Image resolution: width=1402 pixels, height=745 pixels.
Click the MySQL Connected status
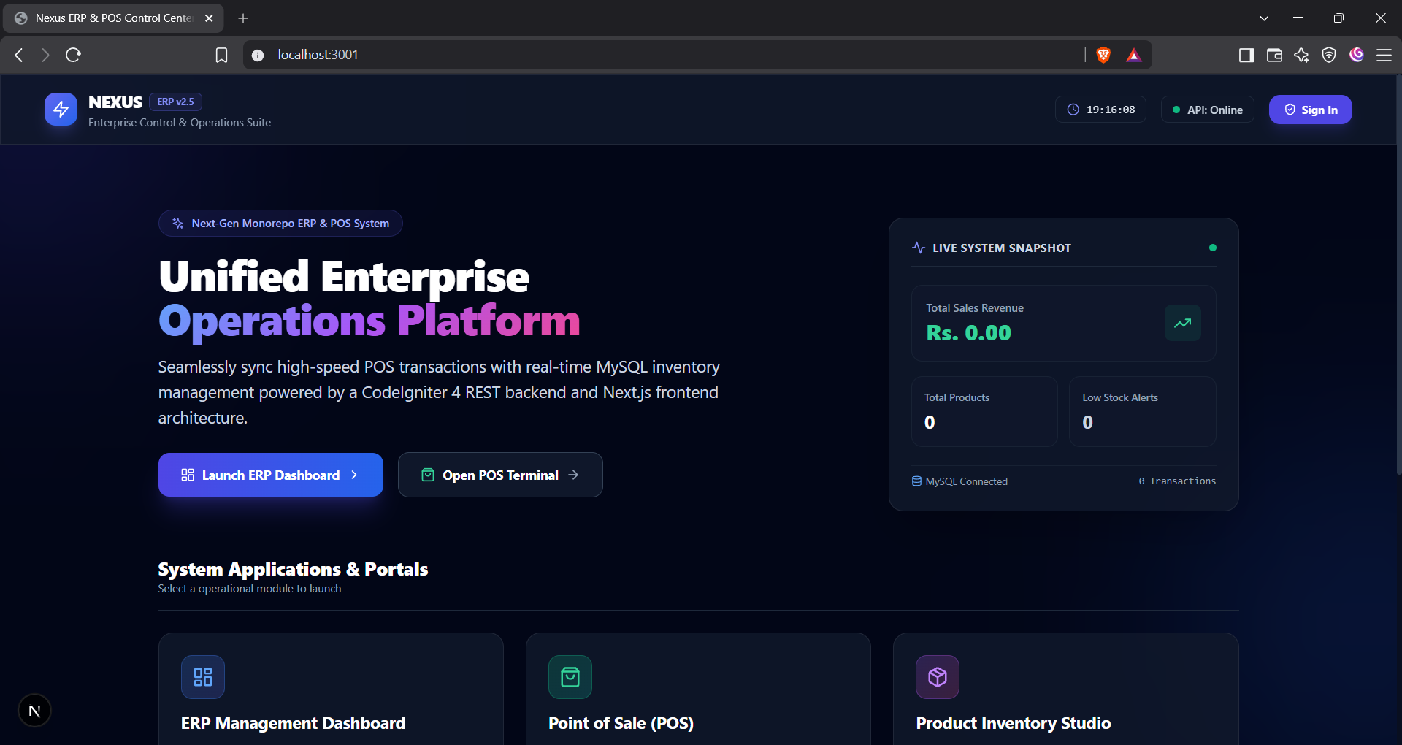tap(959, 481)
